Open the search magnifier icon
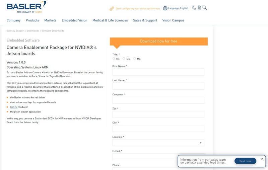This screenshot has height=170, width=268. tap(205, 8)
